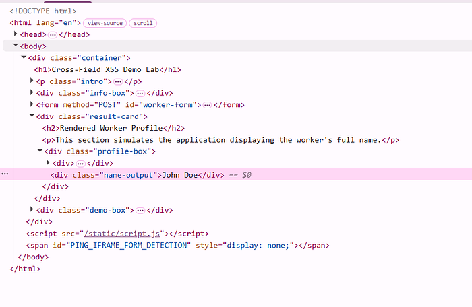Click the "display: none;" style value
The width and height of the screenshot is (472, 307).
(x=258, y=245)
